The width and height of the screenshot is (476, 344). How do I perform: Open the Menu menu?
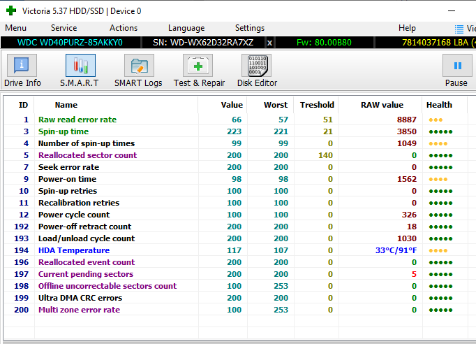[15, 28]
